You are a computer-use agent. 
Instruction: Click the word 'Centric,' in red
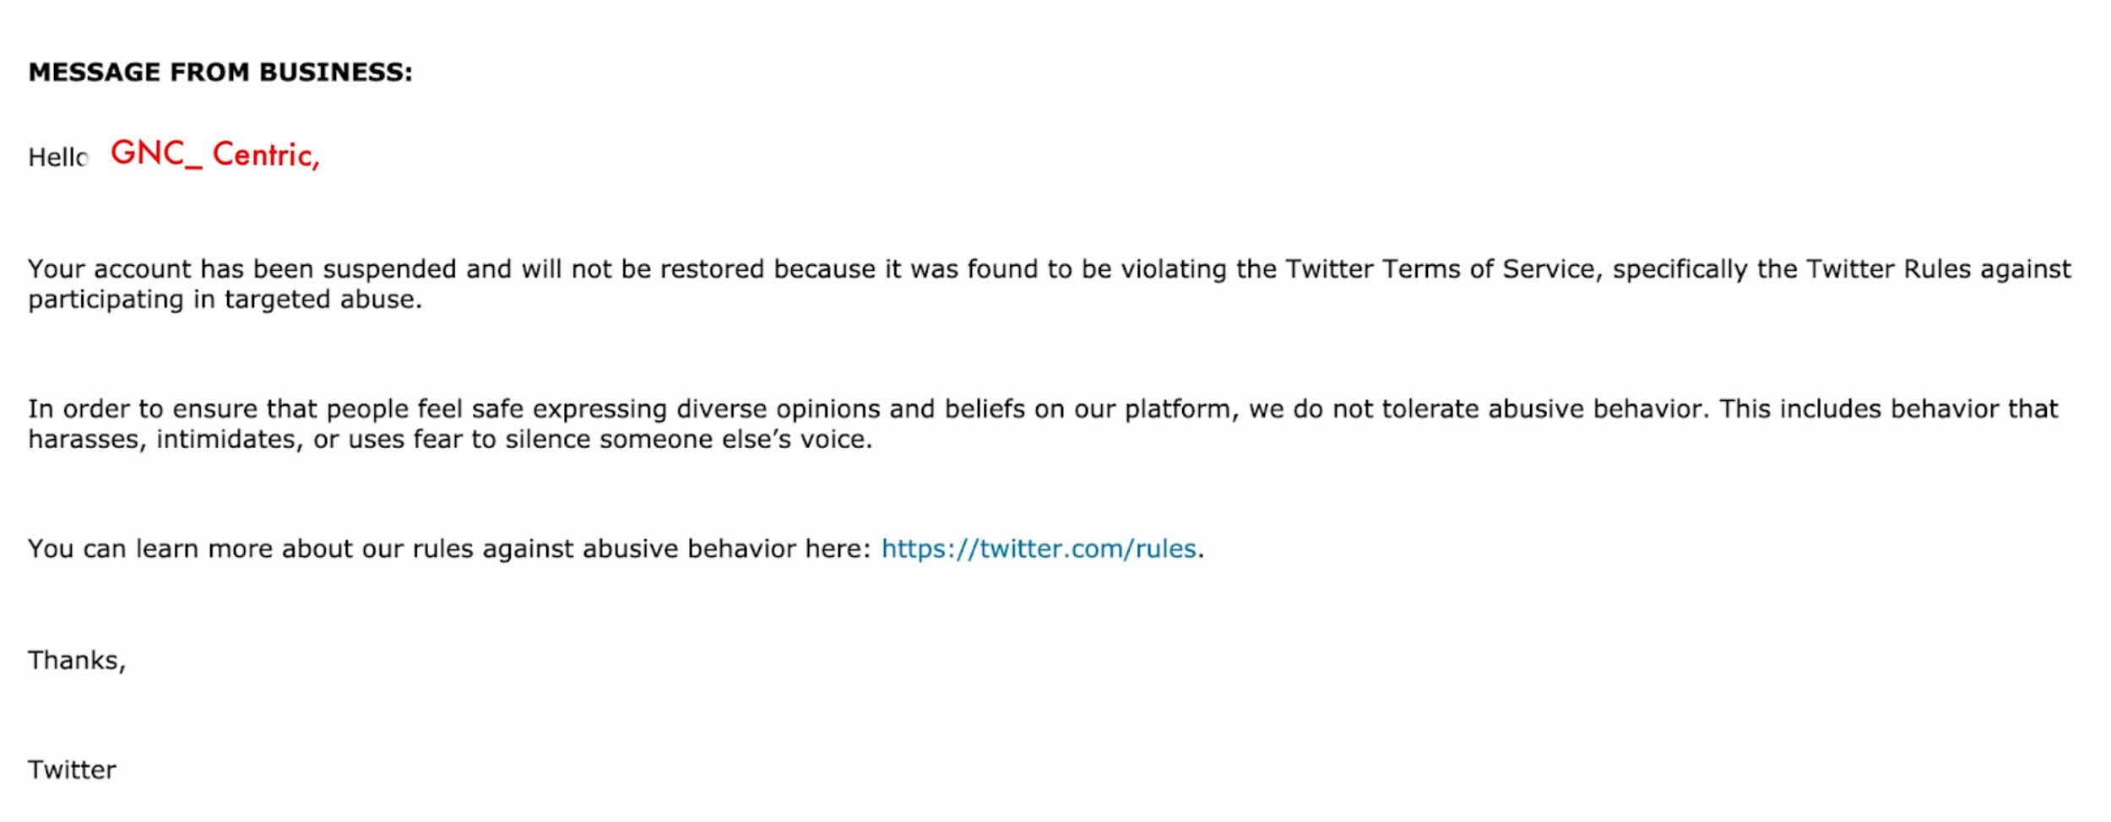[x=266, y=155]
